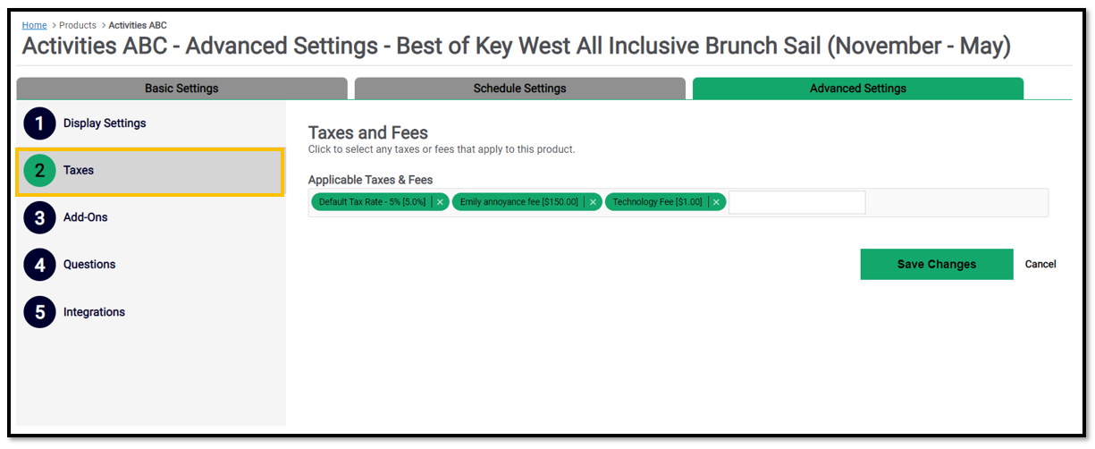
Task: Click into the taxes and fees input field
Action: (x=797, y=202)
